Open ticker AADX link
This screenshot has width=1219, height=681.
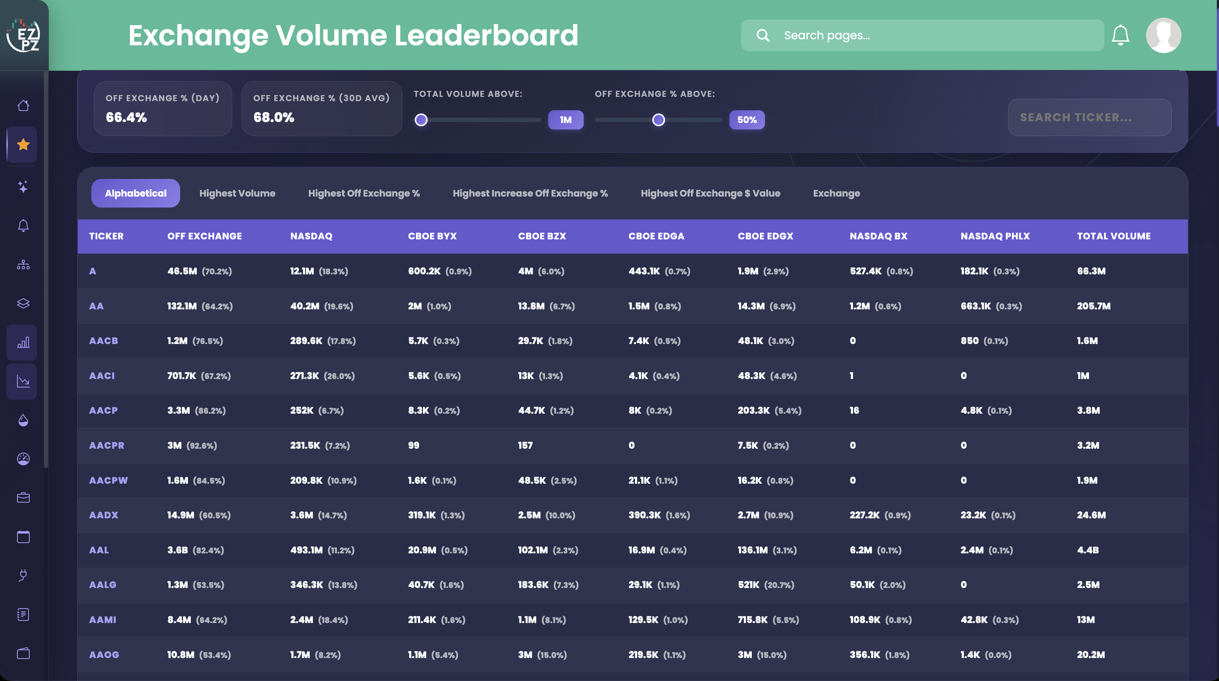[104, 515]
